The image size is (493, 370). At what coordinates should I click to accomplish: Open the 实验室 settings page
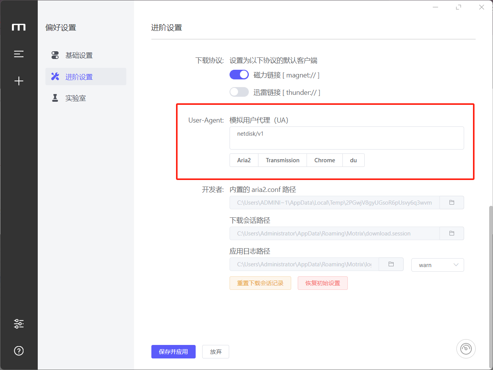86,98
